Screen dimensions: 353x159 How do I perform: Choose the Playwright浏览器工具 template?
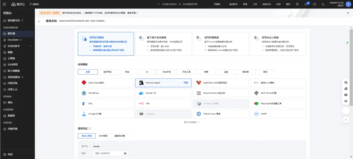click(278, 104)
